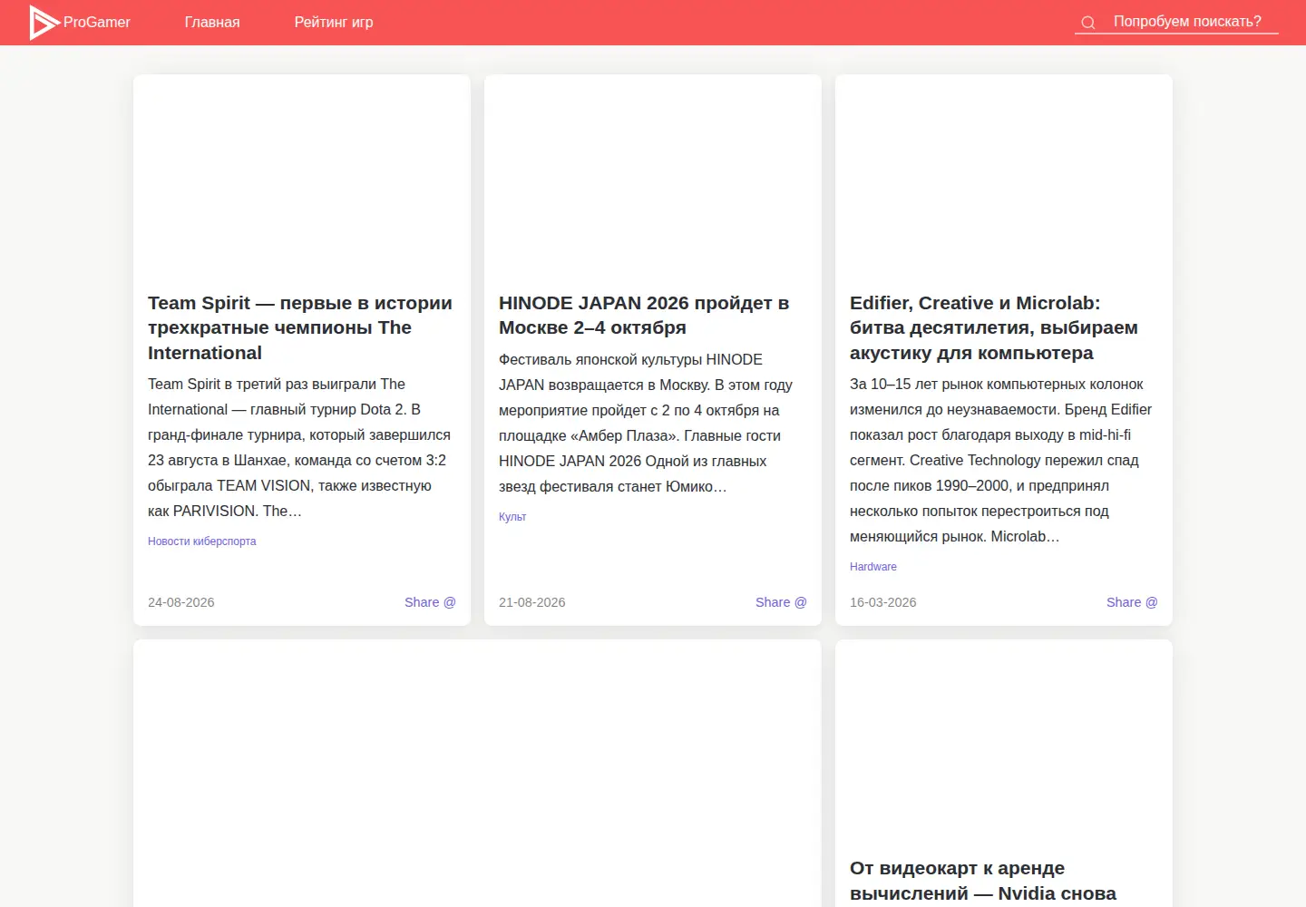Open the Team Spirit трехкратные чемпионы article title
The width and height of the screenshot is (1306, 907).
[x=301, y=327]
